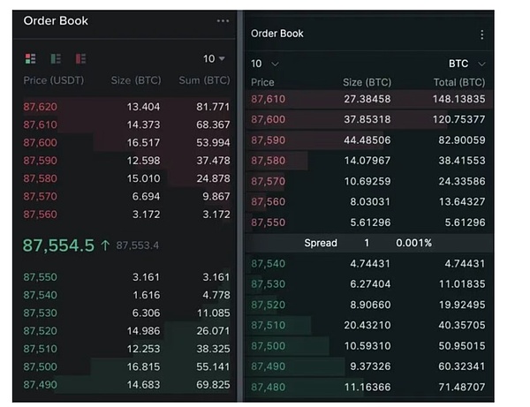Screen dimensions: 530x407
Task: Switch to the asks-only order book view icon
Action: point(80,58)
